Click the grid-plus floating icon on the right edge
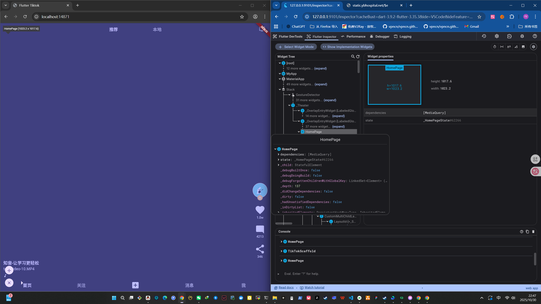 click(536, 159)
